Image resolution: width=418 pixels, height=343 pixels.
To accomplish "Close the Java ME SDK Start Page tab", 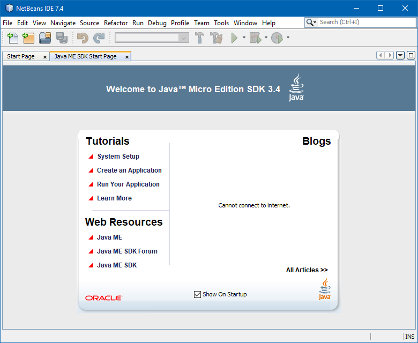I will tap(127, 57).
